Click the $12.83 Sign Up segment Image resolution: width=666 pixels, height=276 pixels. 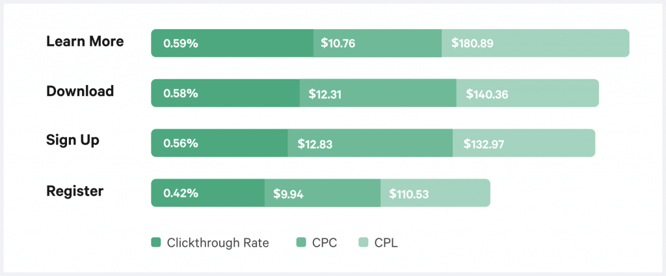point(370,143)
